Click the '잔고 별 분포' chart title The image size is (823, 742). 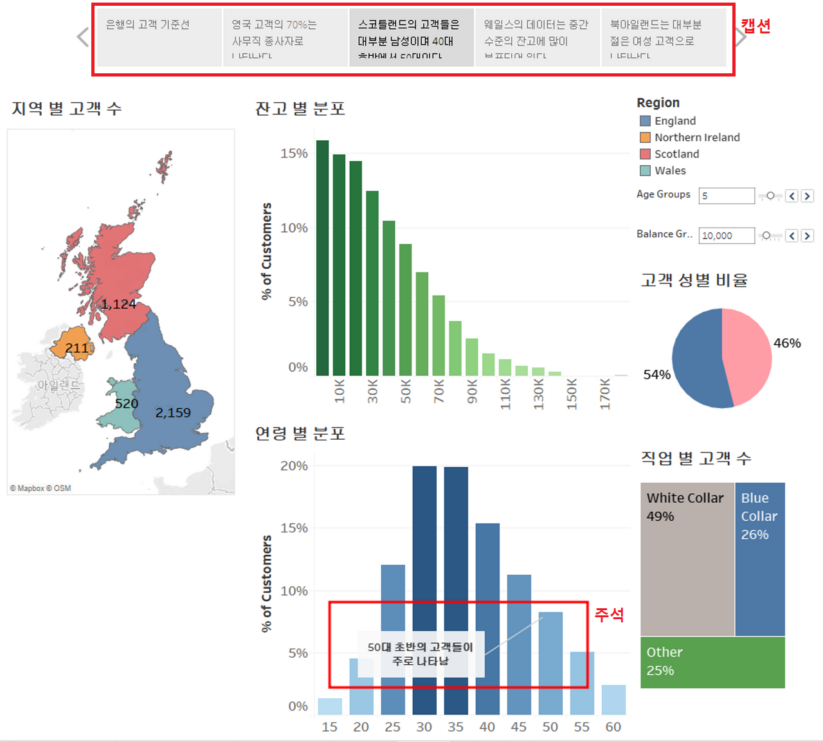pos(300,109)
